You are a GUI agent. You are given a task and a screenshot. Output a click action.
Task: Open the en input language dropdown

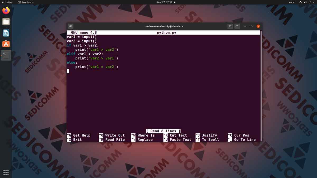[x=291, y=2]
